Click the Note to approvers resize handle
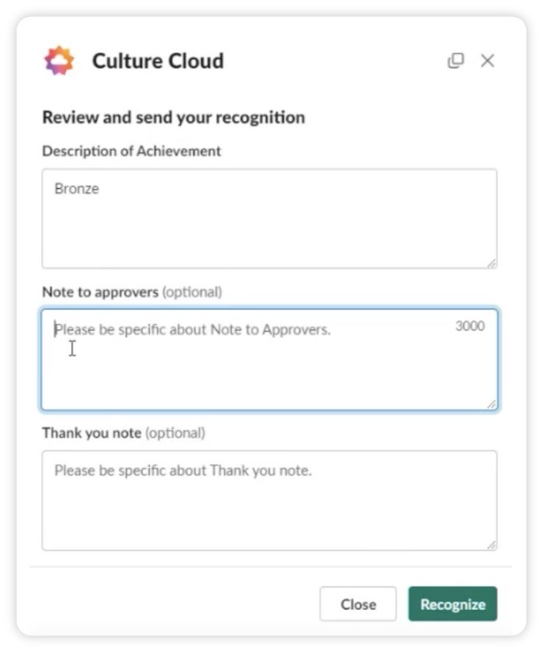The image size is (543, 652). (491, 404)
